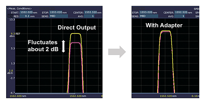Open the SENS MID field in right panel
206x104 pixels.
[149, 16]
